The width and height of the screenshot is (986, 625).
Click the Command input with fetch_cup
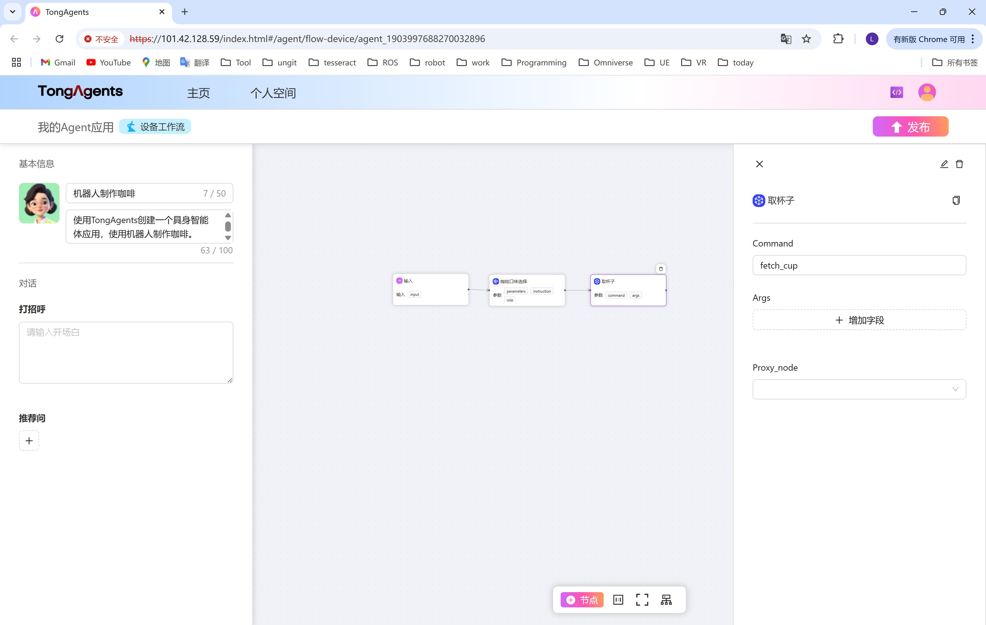[859, 265]
